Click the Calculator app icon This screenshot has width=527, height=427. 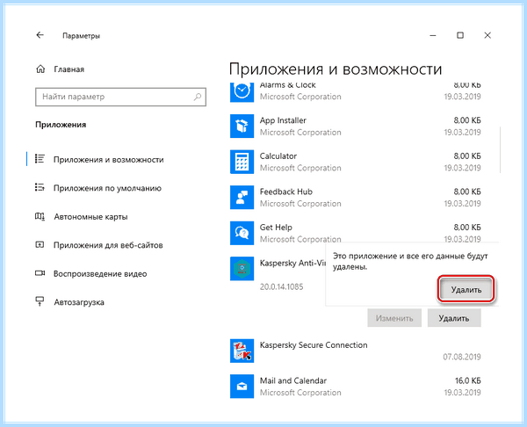(x=242, y=162)
